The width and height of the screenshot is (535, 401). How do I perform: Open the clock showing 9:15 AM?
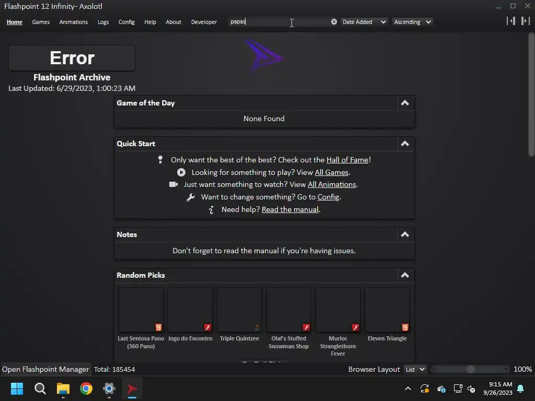(498, 388)
